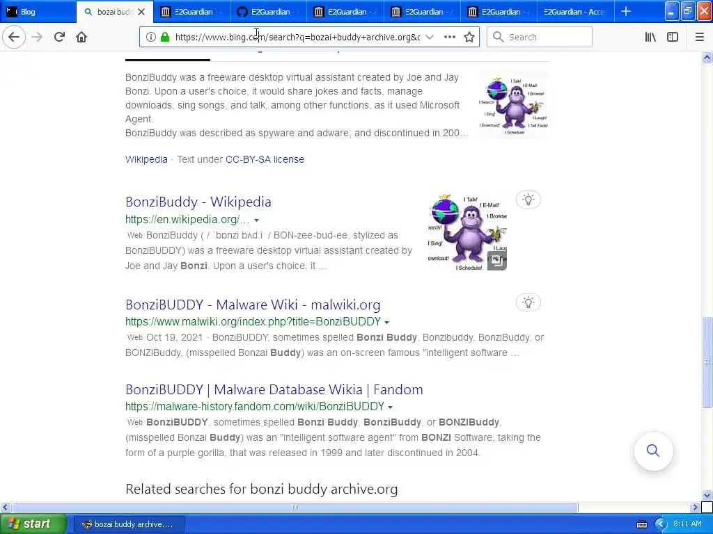This screenshot has width=713, height=534.
Task: Open the small BonziBuddy gorilla image in top panel
Action: click(x=513, y=106)
